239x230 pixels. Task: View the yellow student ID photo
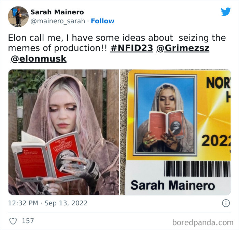pyautogui.click(x=175, y=132)
